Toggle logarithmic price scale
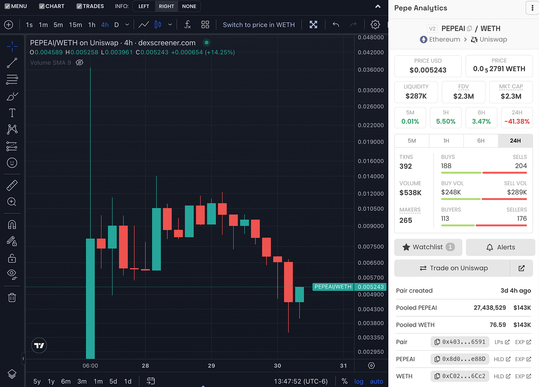This screenshot has width=539, height=387. coord(359,381)
